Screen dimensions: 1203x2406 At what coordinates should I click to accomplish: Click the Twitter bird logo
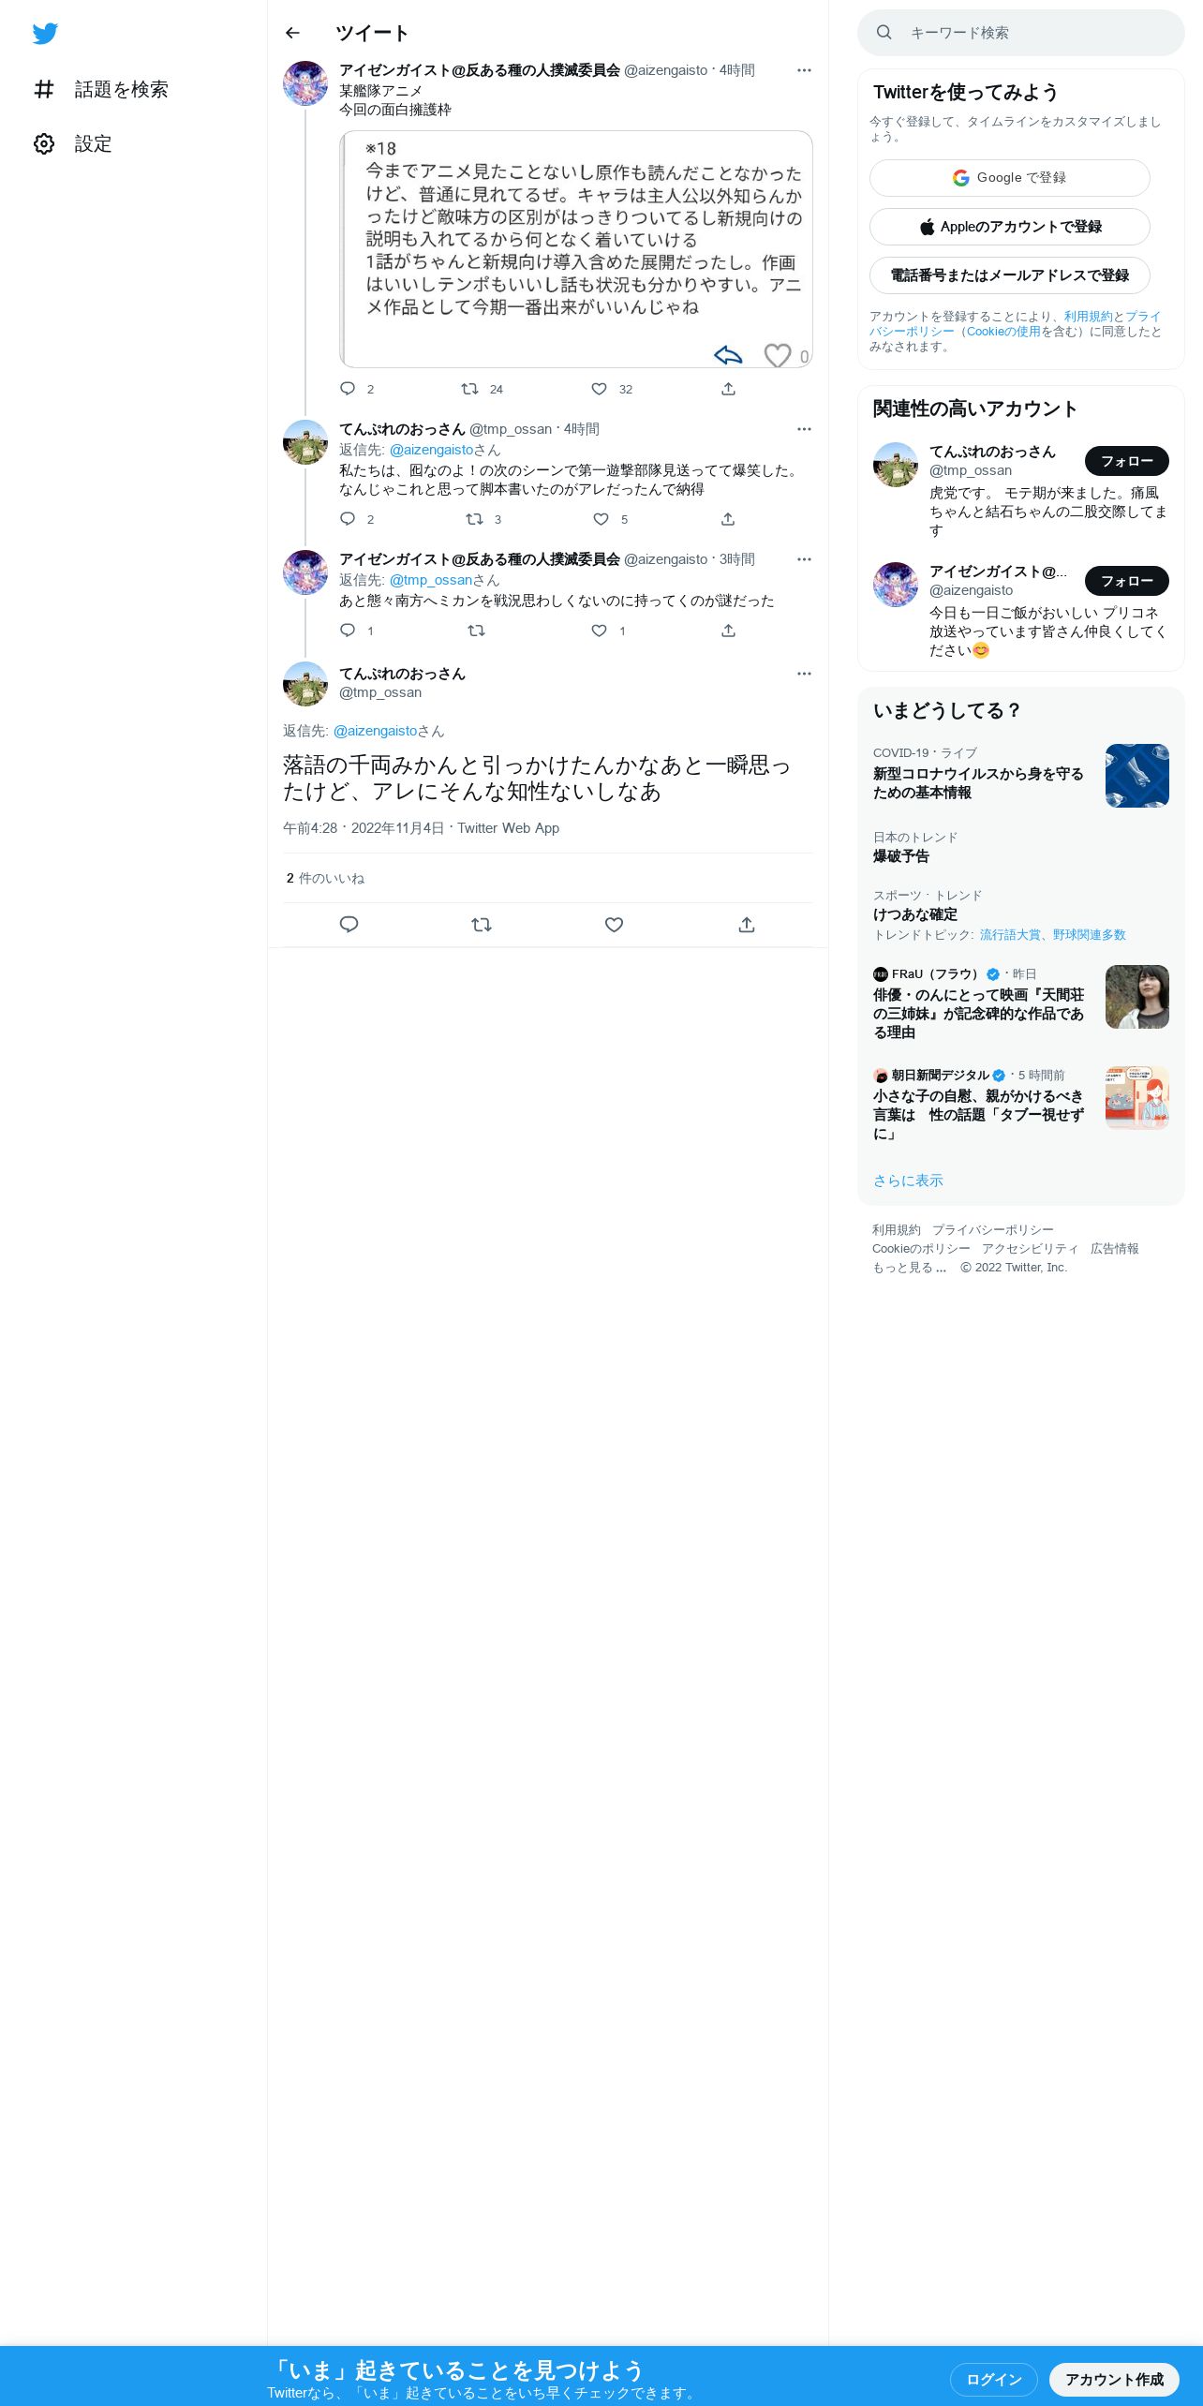(45, 34)
